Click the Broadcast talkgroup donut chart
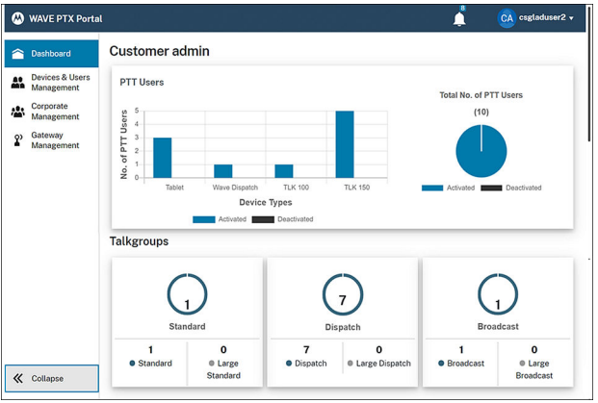 point(498,293)
